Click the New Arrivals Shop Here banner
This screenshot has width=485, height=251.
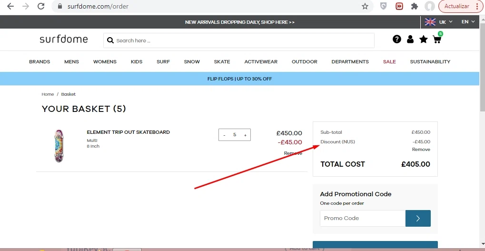tap(240, 22)
